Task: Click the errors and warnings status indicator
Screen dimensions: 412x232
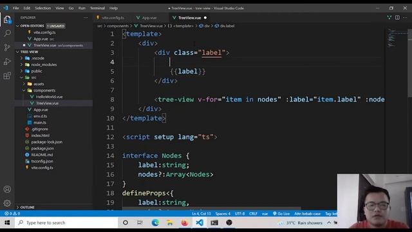Action: (12, 213)
